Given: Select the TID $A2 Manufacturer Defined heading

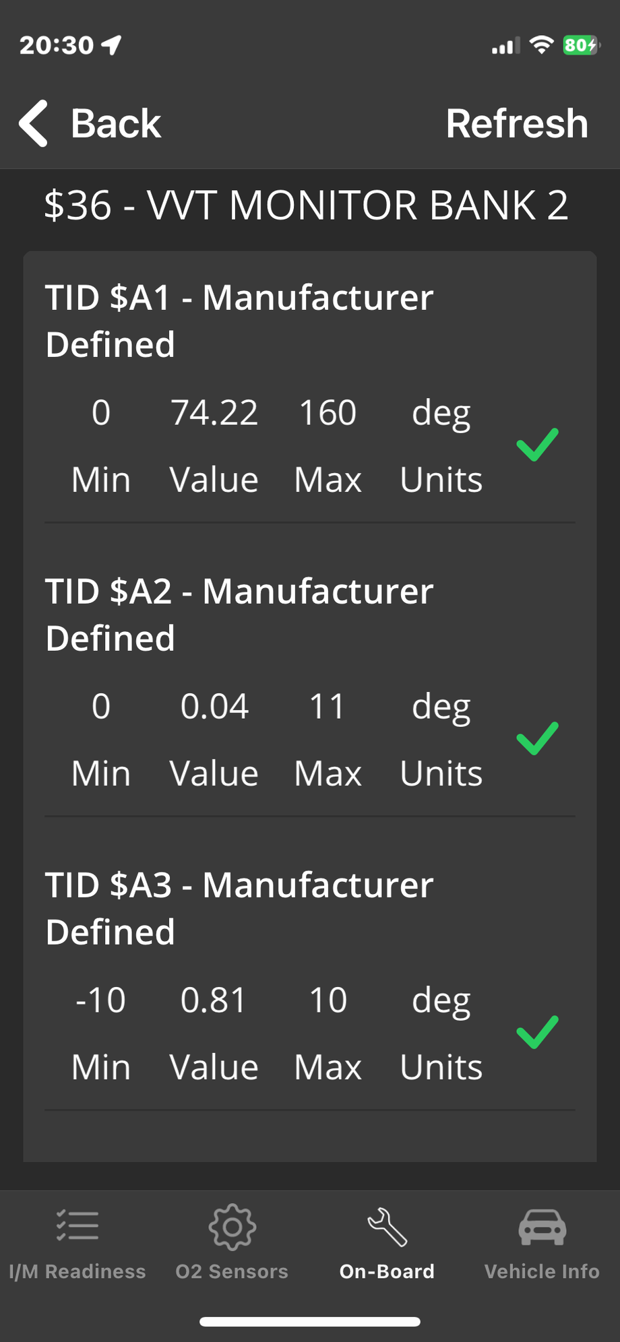Looking at the screenshot, I should 239,614.
